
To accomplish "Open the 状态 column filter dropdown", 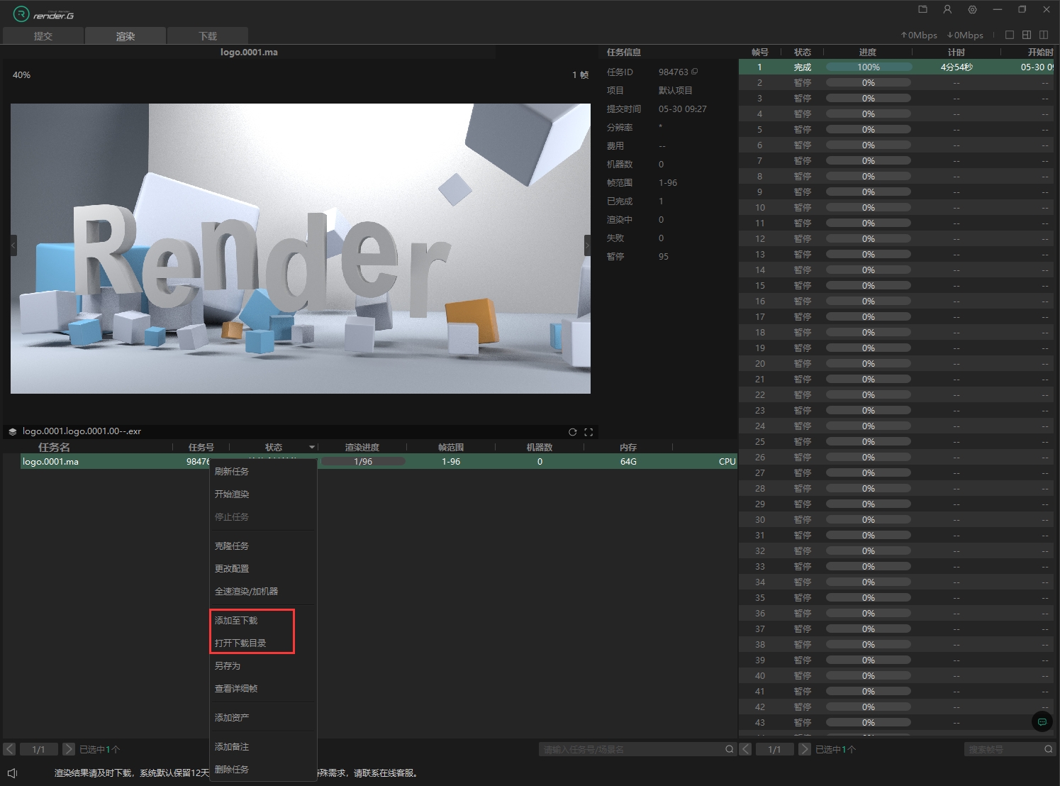I will point(312,448).
